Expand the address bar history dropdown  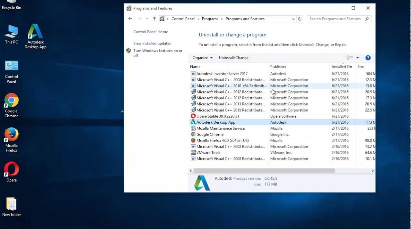pos(293,19)
